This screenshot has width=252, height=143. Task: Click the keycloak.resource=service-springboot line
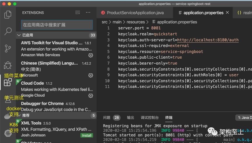click(x=160, y=51)
